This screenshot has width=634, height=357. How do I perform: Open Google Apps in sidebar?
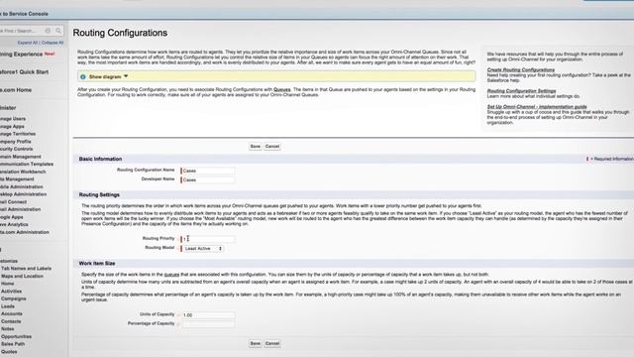pos(11,217)
